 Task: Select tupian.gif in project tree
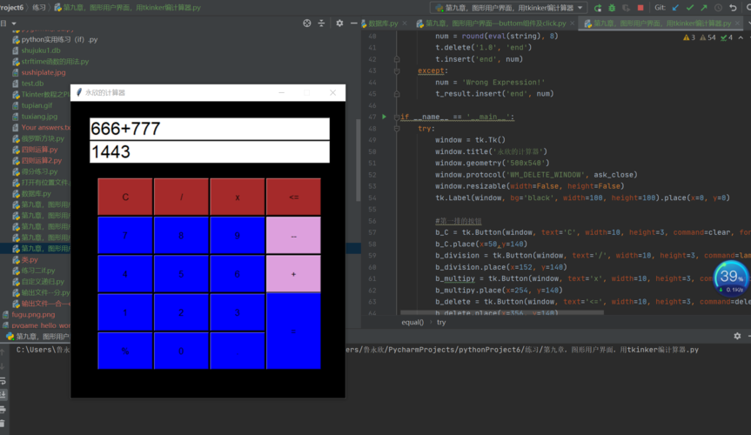click(x=37, y=105)
